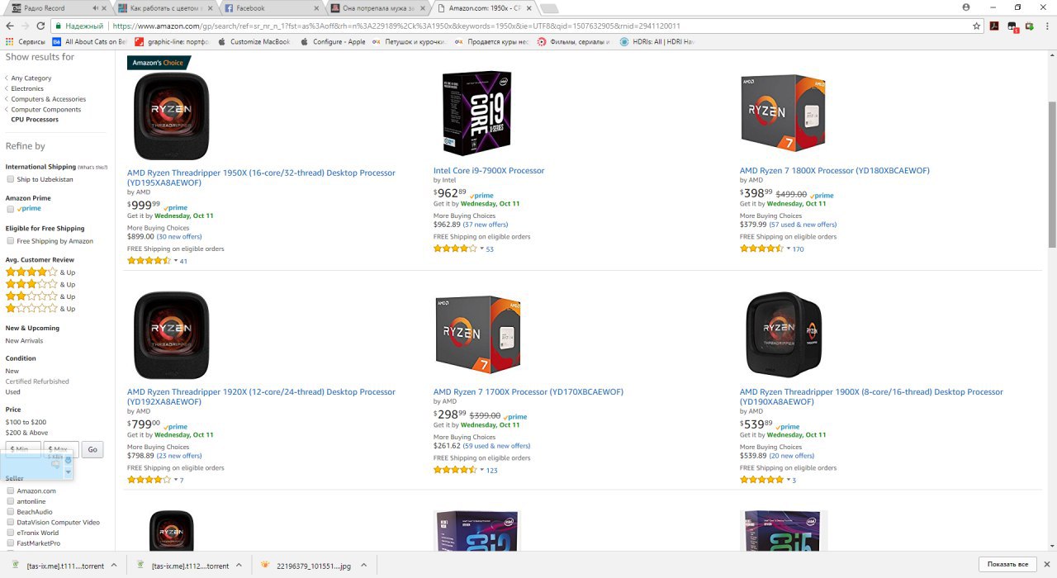
Task: Open the 22196379_101551 jpg download
Action: point(313,566)
